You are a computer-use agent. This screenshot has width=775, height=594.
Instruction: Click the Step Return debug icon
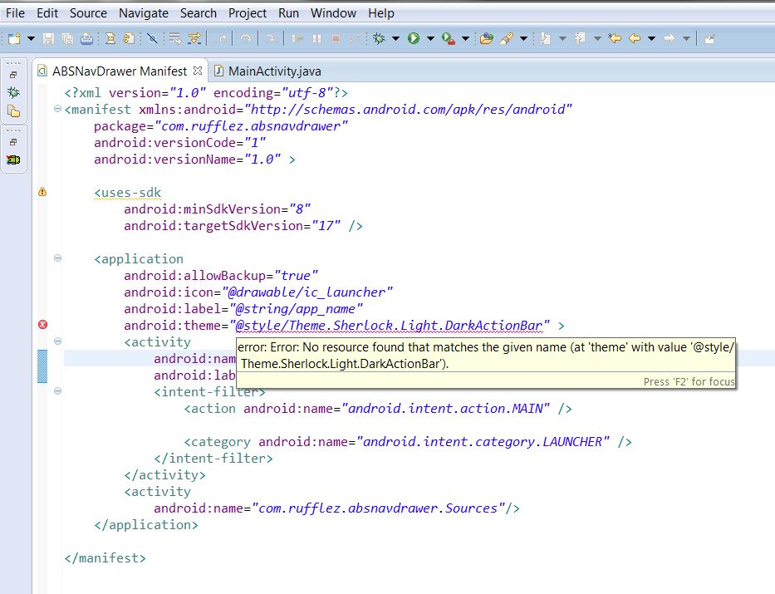223,38
